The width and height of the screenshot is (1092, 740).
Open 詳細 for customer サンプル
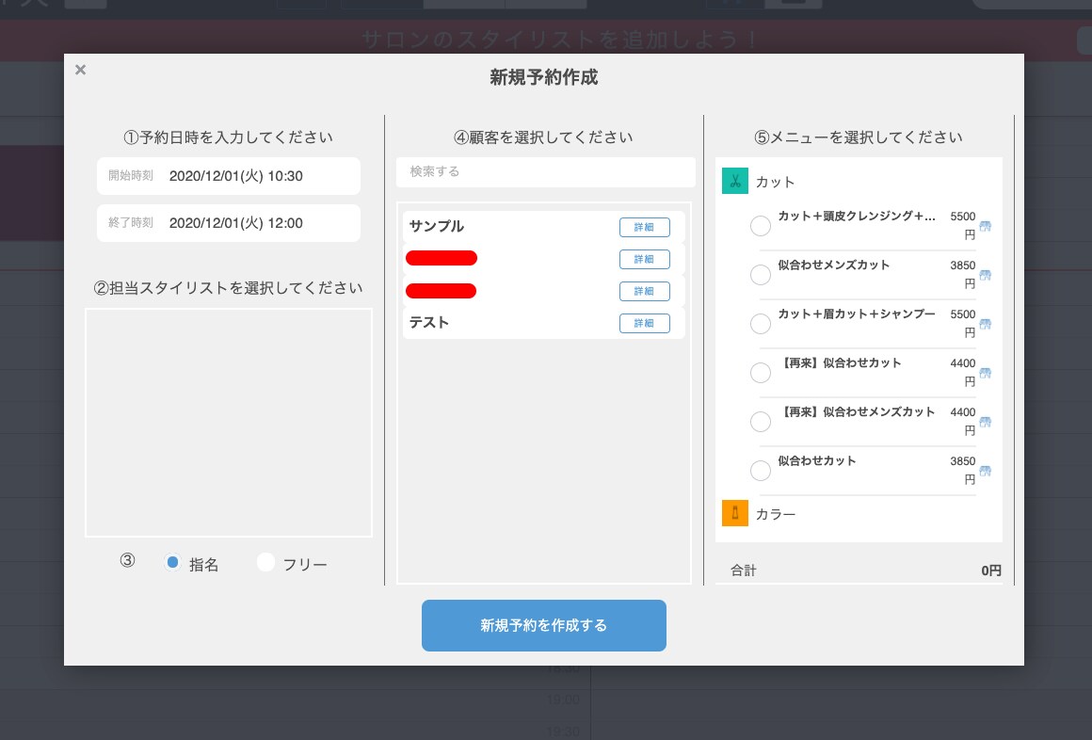point(644,227)
